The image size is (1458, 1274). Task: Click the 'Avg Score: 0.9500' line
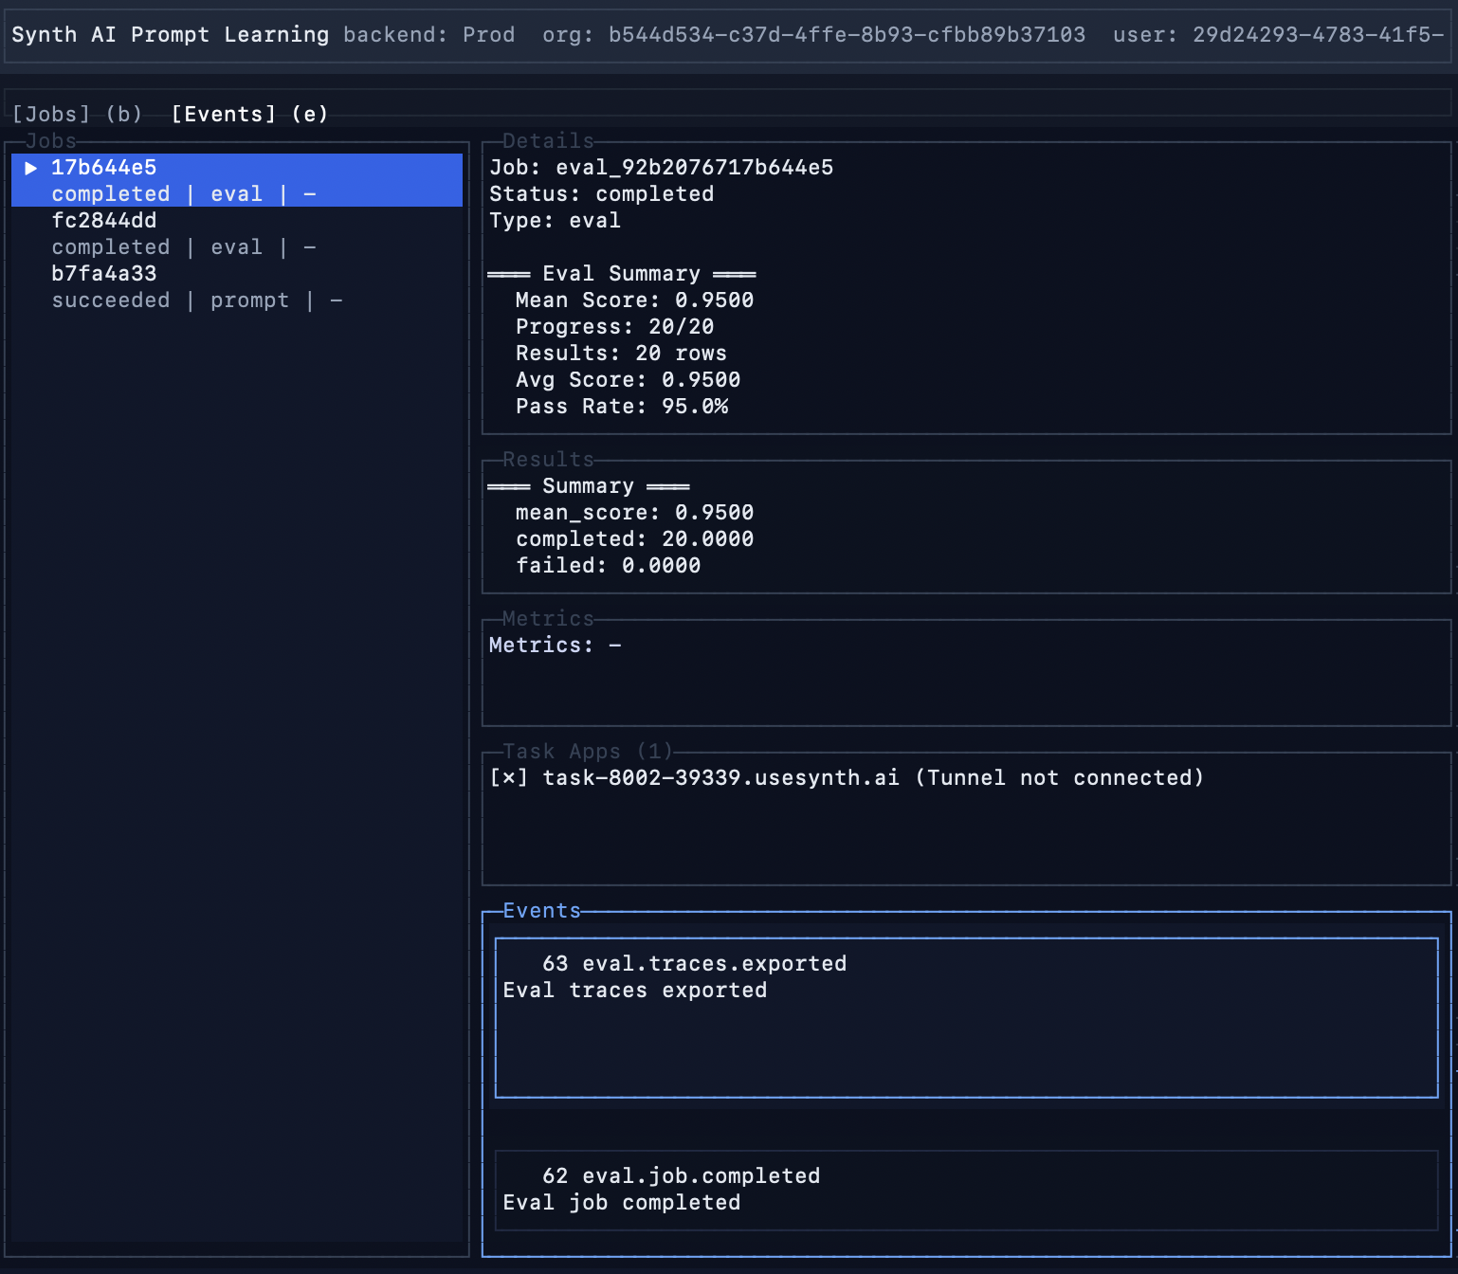629,379
